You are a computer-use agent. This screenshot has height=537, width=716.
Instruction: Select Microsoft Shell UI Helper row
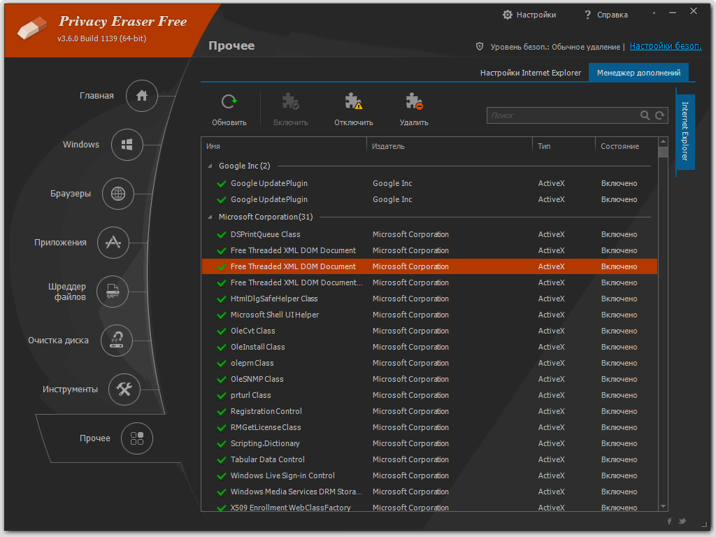[x=429, y=315]
